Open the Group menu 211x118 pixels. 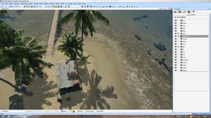click(x=30, y=4)
